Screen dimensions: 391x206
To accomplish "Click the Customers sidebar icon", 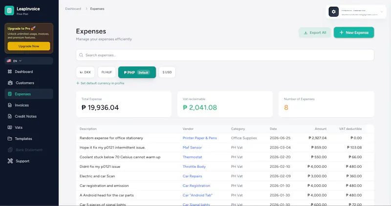I will click(10, 82).
